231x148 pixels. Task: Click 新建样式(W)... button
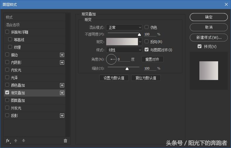coord(209,38)
